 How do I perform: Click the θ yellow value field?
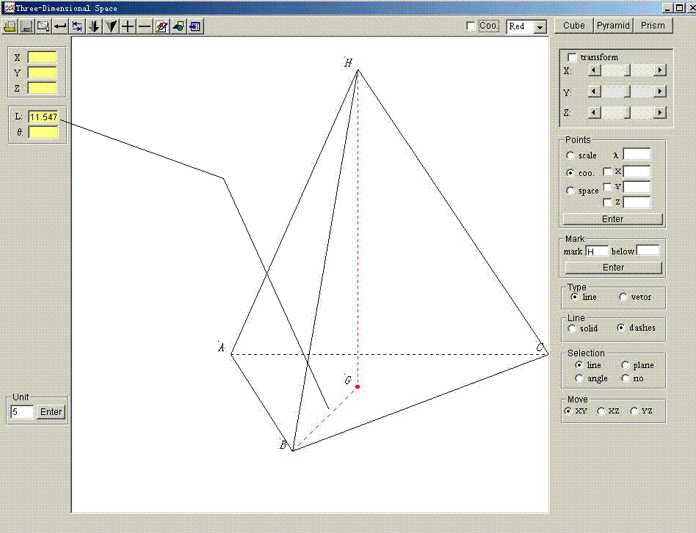click(43, 132)
